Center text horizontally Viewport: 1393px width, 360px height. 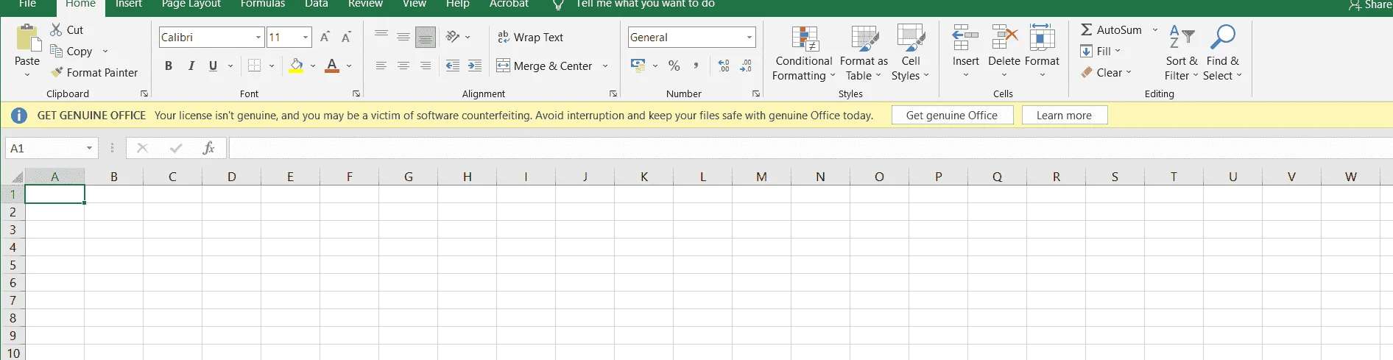[403, 66]
